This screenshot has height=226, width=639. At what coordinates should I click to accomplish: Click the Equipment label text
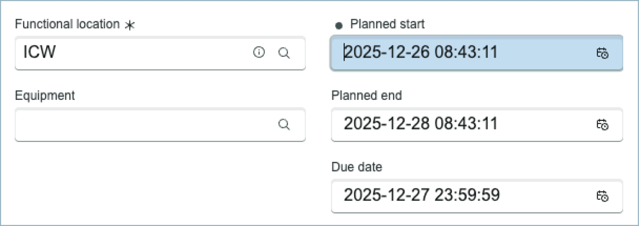point(45,95)
